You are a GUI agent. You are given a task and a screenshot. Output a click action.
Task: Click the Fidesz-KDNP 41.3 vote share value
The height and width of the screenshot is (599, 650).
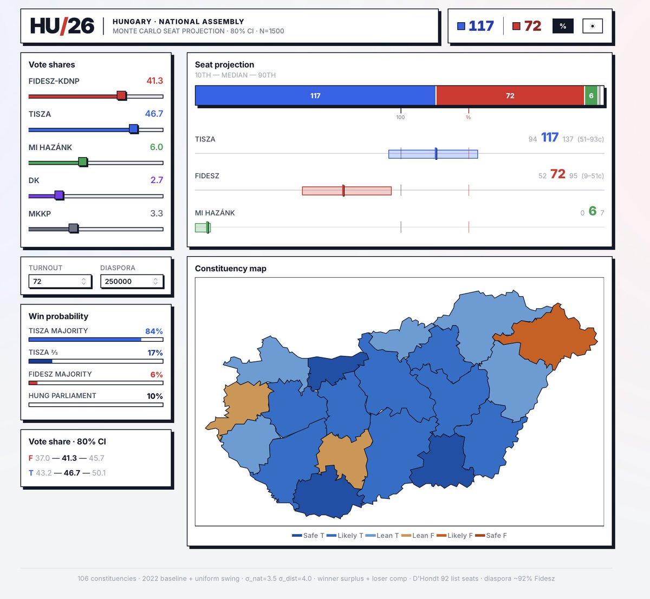(x=154, y=81)
